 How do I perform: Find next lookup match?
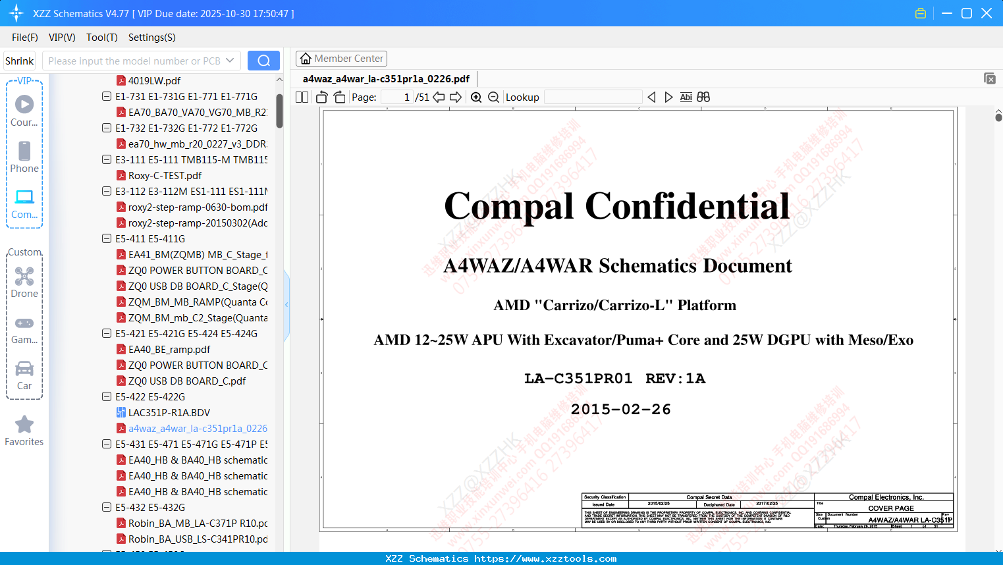(x=669, y=97)
